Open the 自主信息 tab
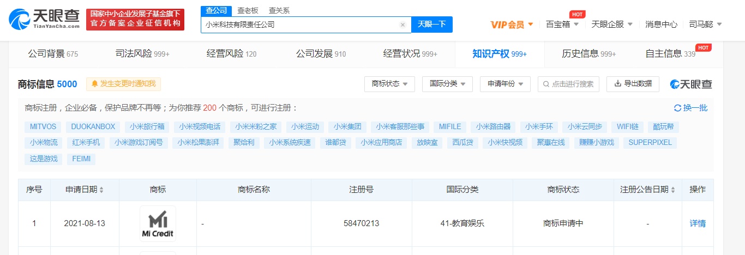This screenshot has height=255, width=745. (670, 53)
